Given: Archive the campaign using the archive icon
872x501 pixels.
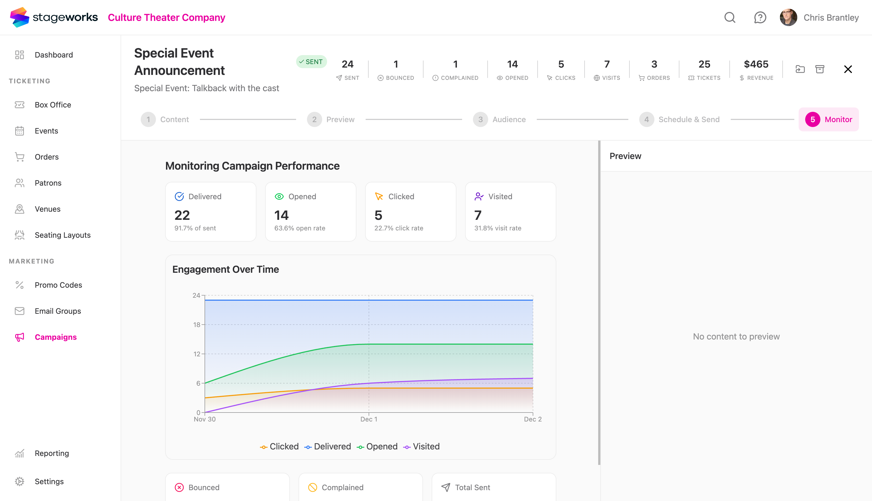Looking at the screenshot, I should click(820, 69).
